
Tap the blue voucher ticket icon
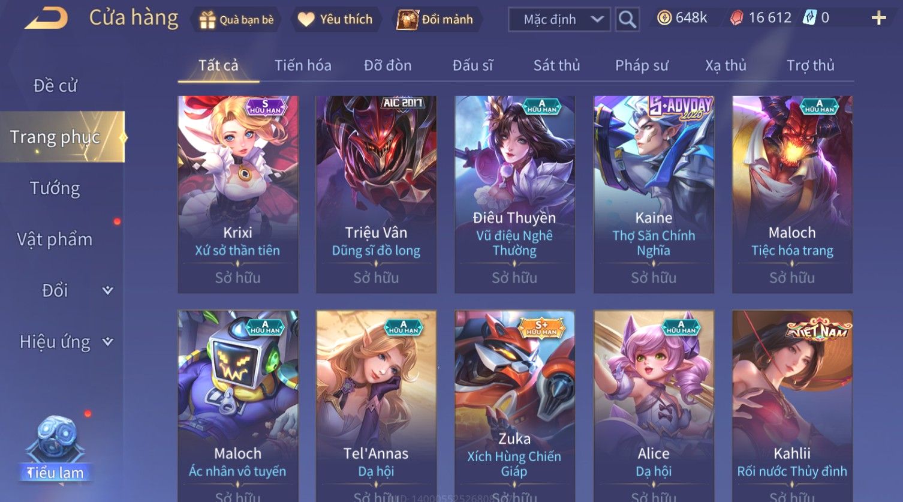click(810, 18)
